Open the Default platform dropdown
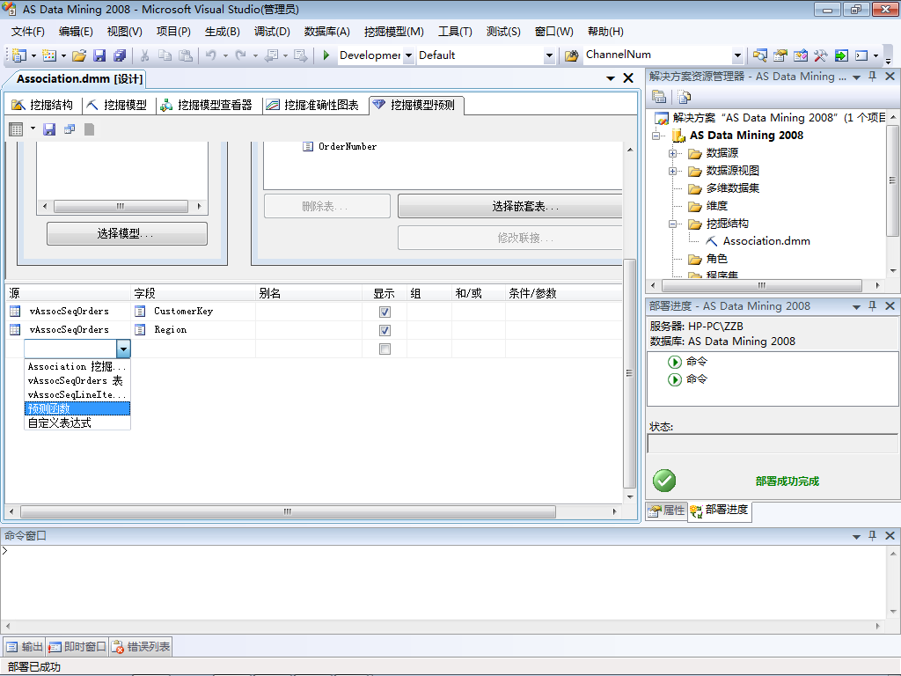The image size is (901, 676). coord(549,55)
